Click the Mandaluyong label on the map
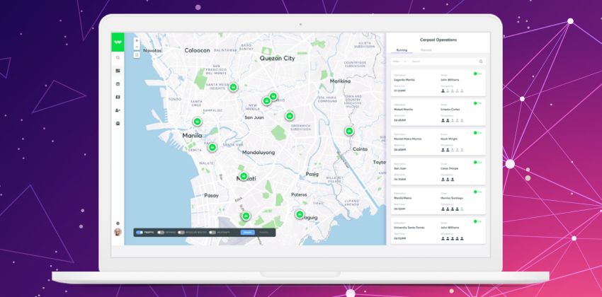Screen dimensions: 602x297 [260, 153]
